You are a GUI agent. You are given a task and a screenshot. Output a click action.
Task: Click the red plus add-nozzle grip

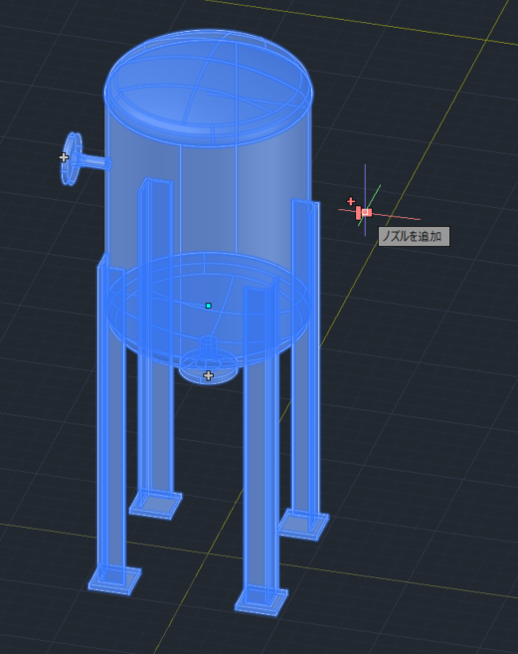[x=351, y=201]
